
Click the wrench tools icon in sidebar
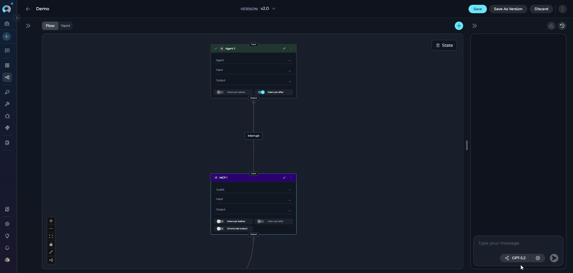point(7,104)
